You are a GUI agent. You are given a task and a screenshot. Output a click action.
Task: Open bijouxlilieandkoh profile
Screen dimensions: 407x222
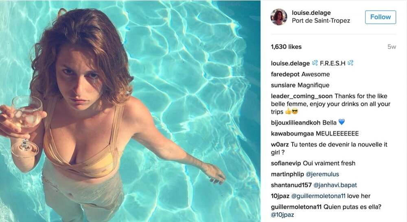pyautogui.click(x=295, y=123)
